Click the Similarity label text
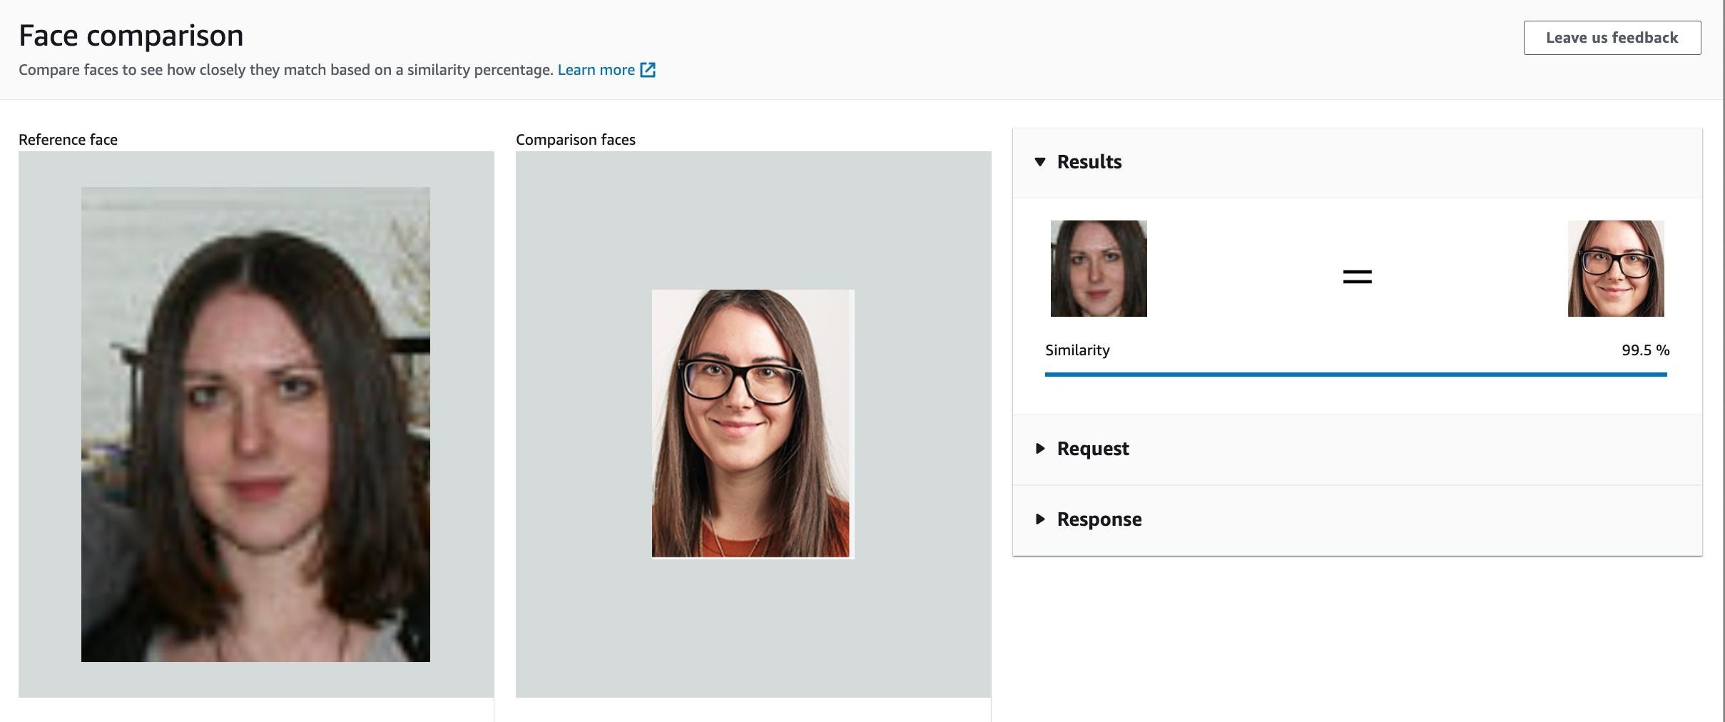 click(x=1077, y=350)
